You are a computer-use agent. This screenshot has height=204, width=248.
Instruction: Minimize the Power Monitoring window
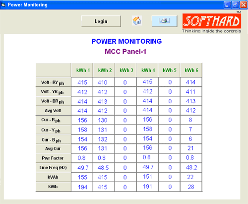(227, 4)
